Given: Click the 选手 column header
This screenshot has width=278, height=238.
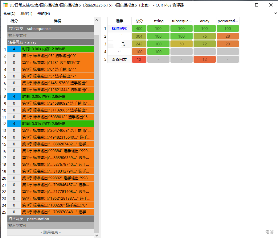Looking at the screenshot, I should 120,21.
